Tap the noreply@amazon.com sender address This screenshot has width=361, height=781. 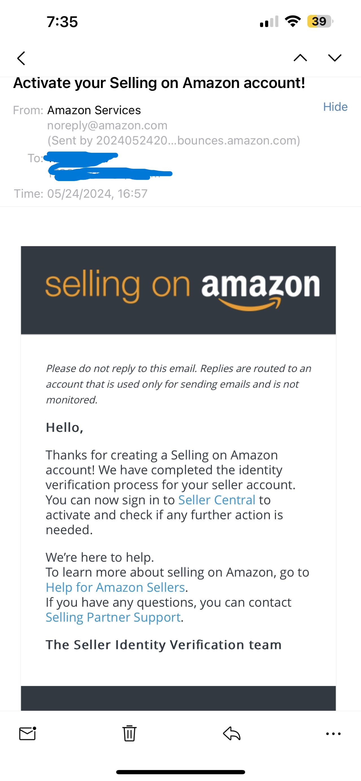pos(107,125)
